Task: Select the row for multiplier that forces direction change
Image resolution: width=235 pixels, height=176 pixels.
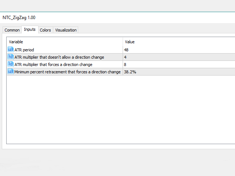Action: point(53,65)
